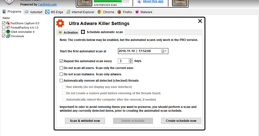
Task: Open the Malware tab
Action: coord(144,12)
